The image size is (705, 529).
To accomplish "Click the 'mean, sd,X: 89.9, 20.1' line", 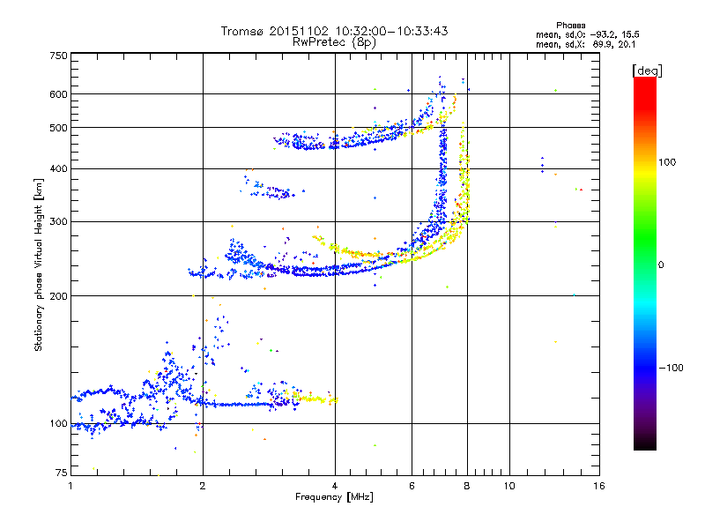I will pos(585,44).
